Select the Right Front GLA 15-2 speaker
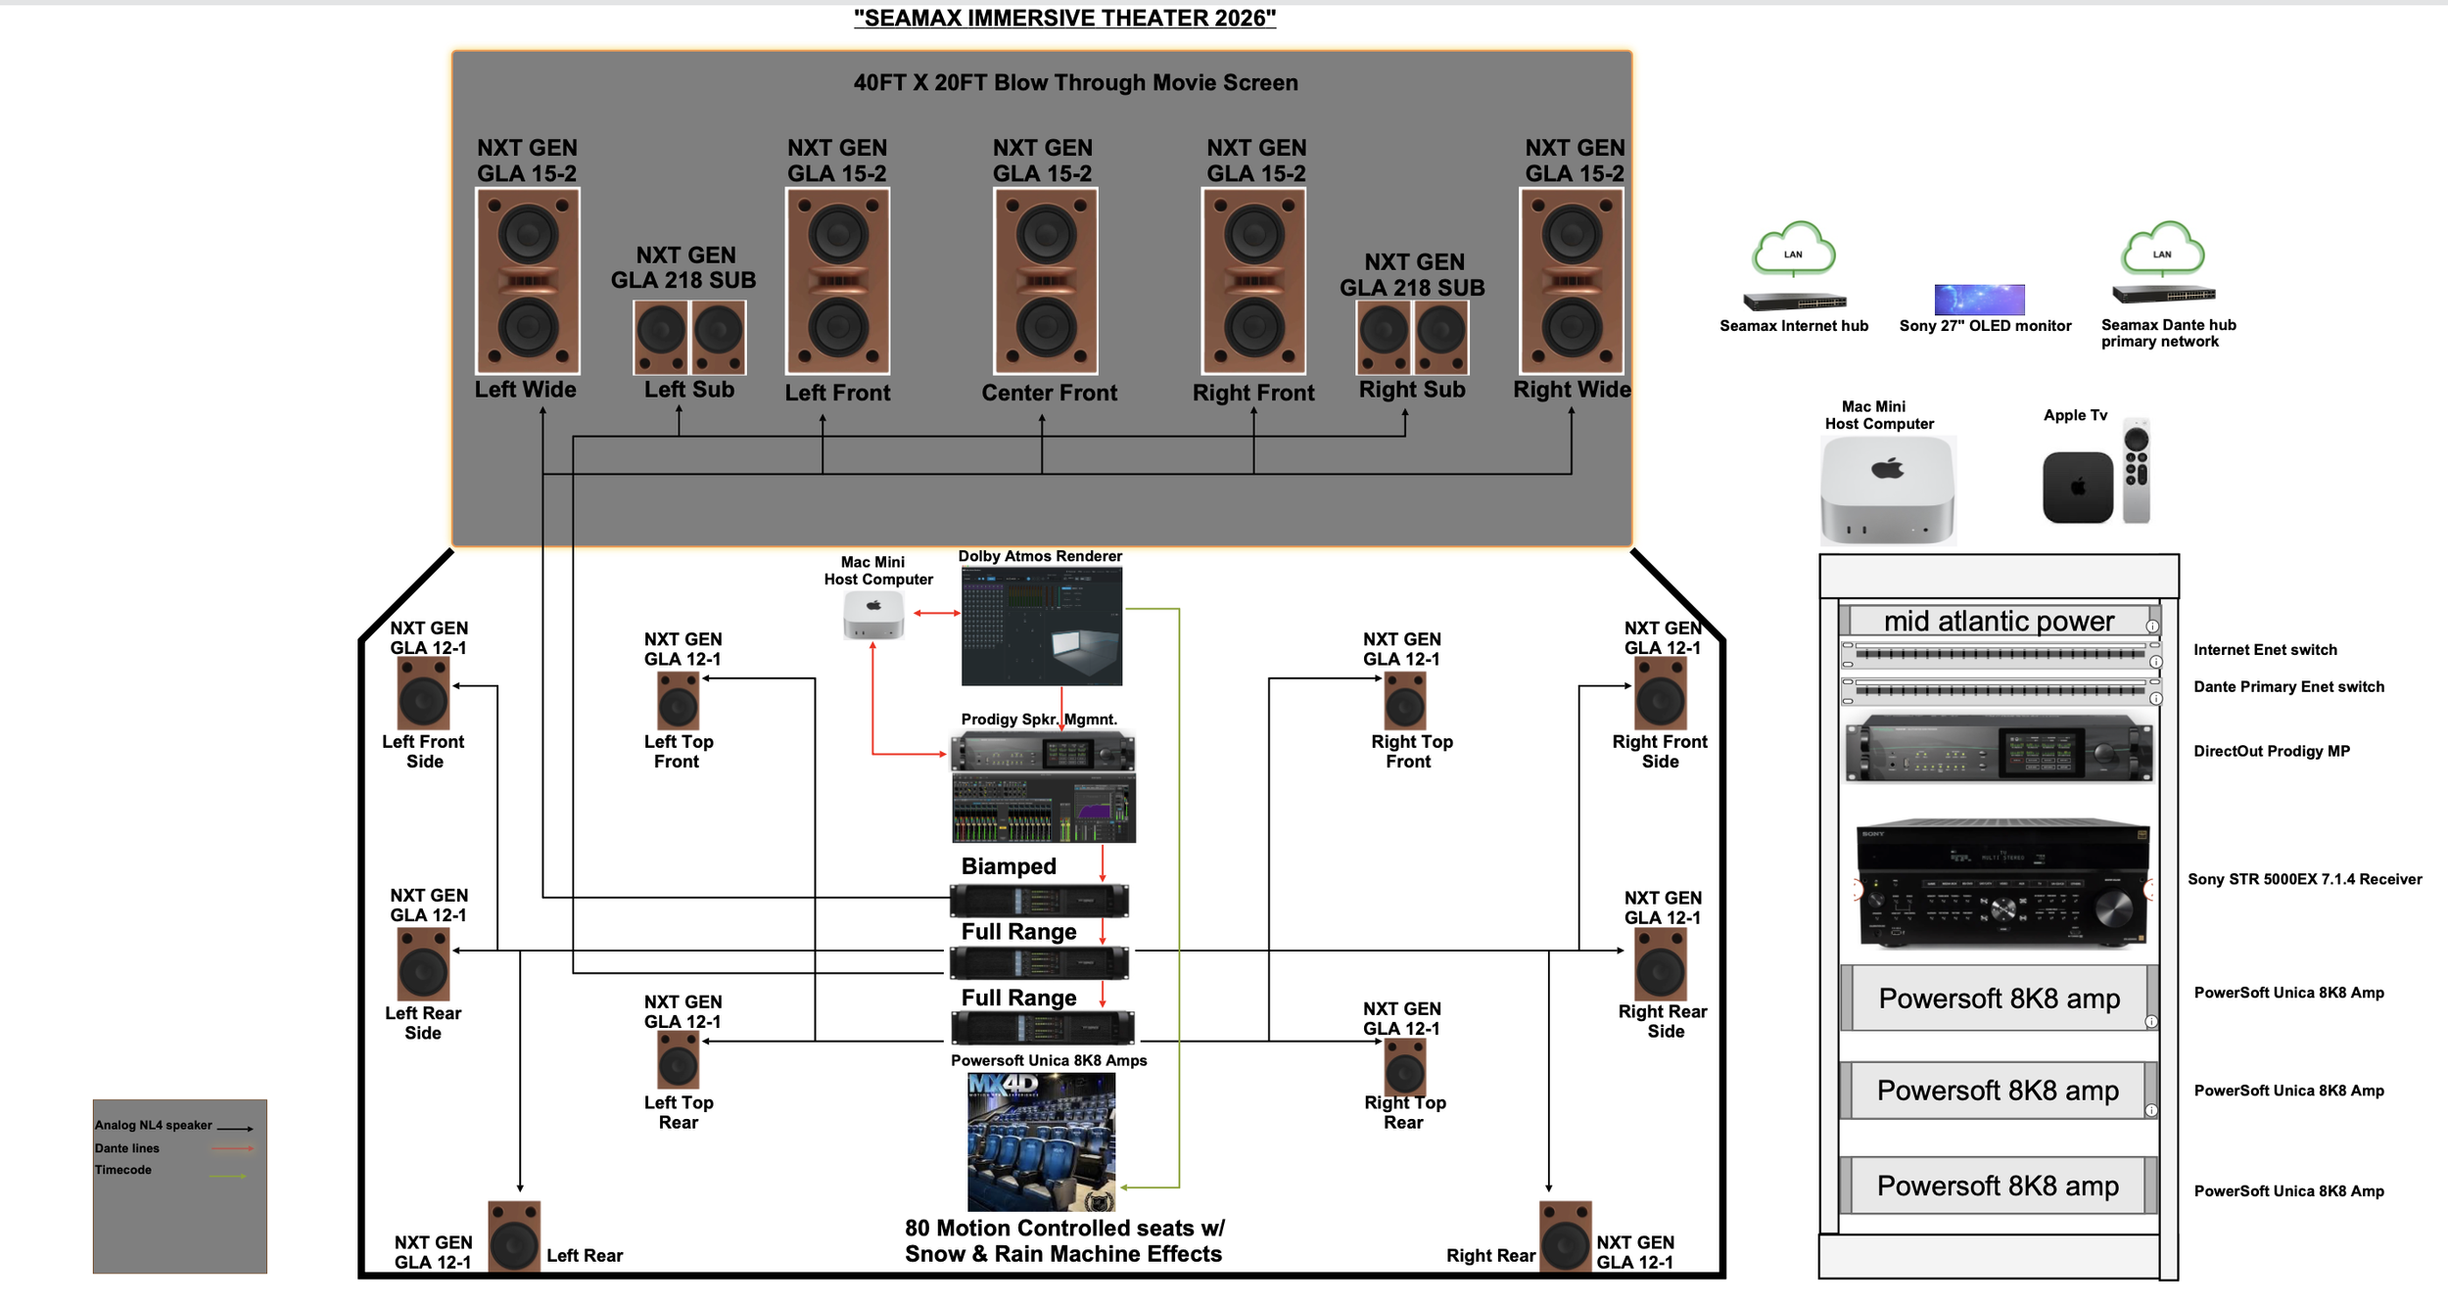The height and width of the screenshot is (1303, 2448). pyautogui.click(x=1254, y=281)
